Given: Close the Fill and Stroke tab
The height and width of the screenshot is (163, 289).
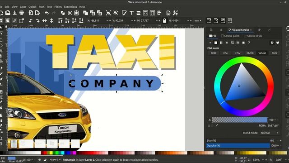Looking at the screenshot, I should pos(251,30).
